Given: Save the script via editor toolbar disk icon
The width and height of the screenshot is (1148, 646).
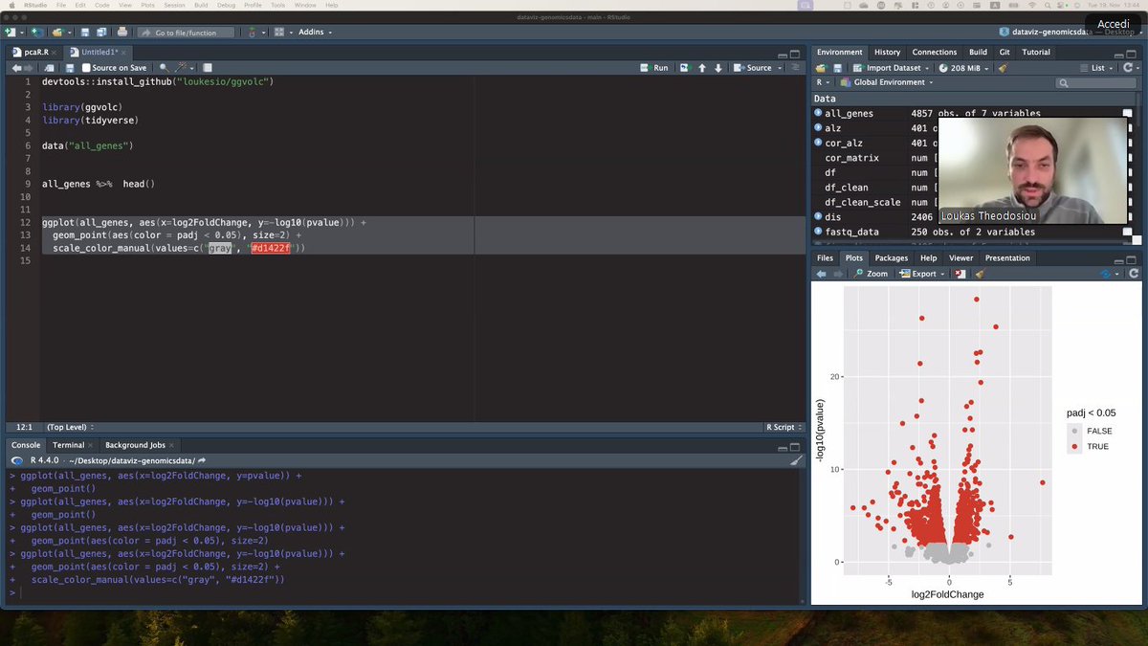Looking at the screenshot, I should (70, 68).
